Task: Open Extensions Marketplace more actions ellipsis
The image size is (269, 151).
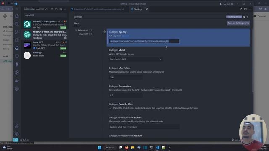Action: (65, 9)
